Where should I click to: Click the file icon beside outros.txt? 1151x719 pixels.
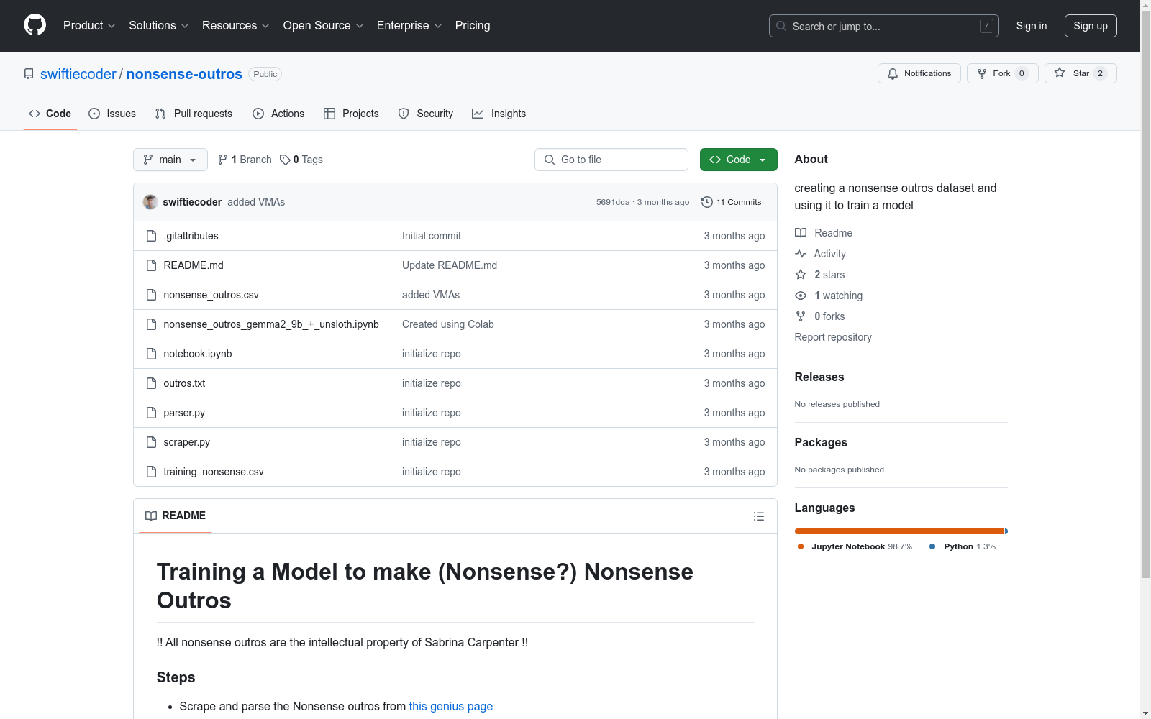(151, 383)
